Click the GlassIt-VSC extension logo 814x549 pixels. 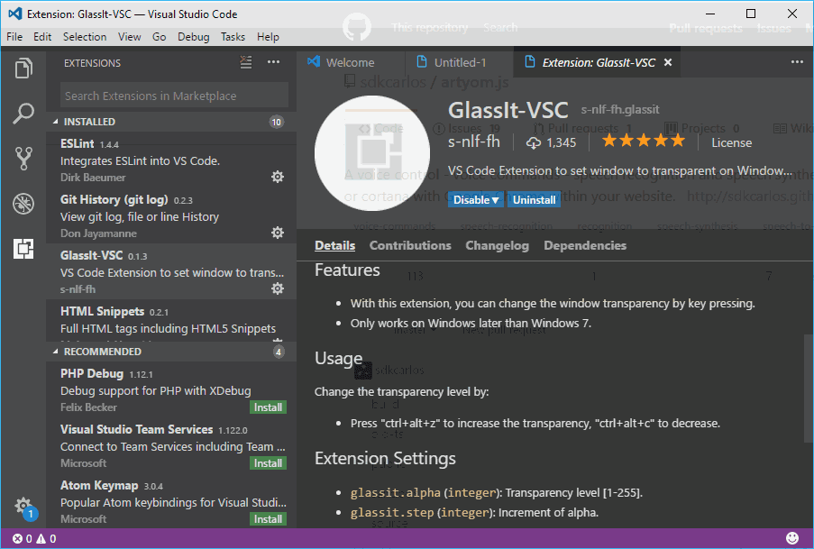point(372,153)
